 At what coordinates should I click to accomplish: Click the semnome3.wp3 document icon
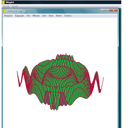point(5,11)
